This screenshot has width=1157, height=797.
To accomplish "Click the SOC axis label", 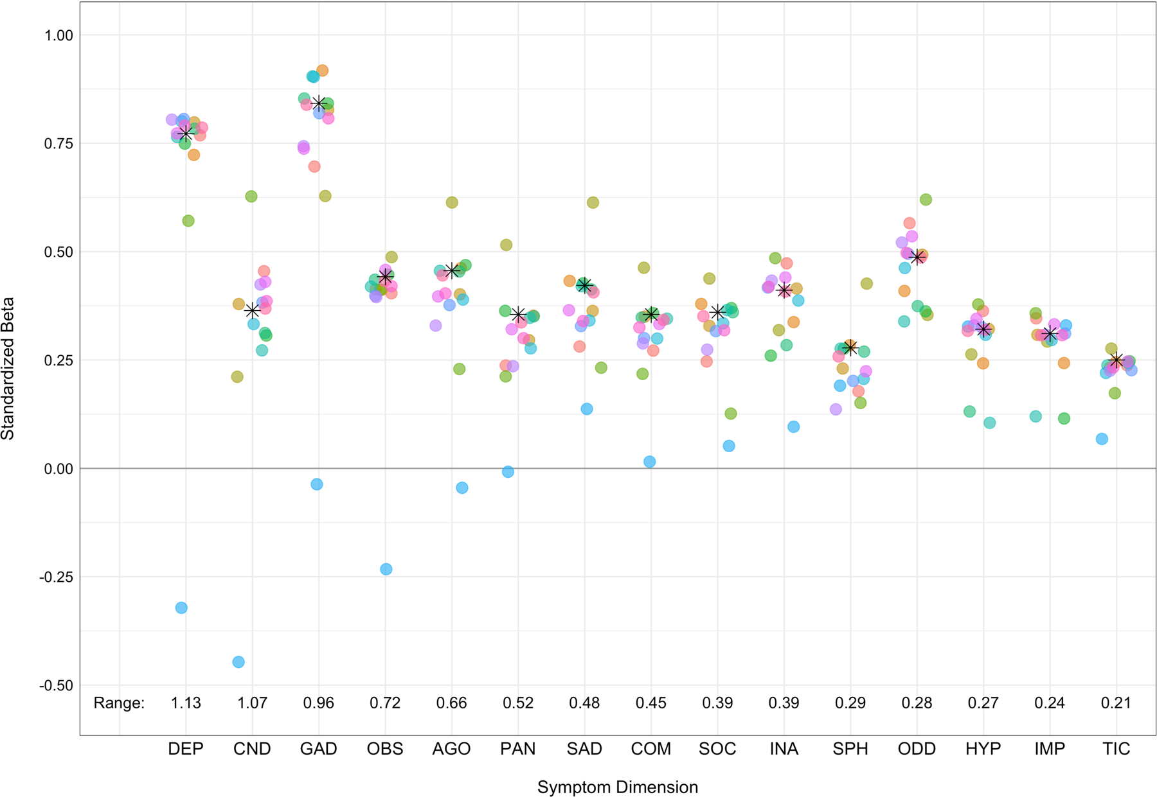I will tap(717, 749).
